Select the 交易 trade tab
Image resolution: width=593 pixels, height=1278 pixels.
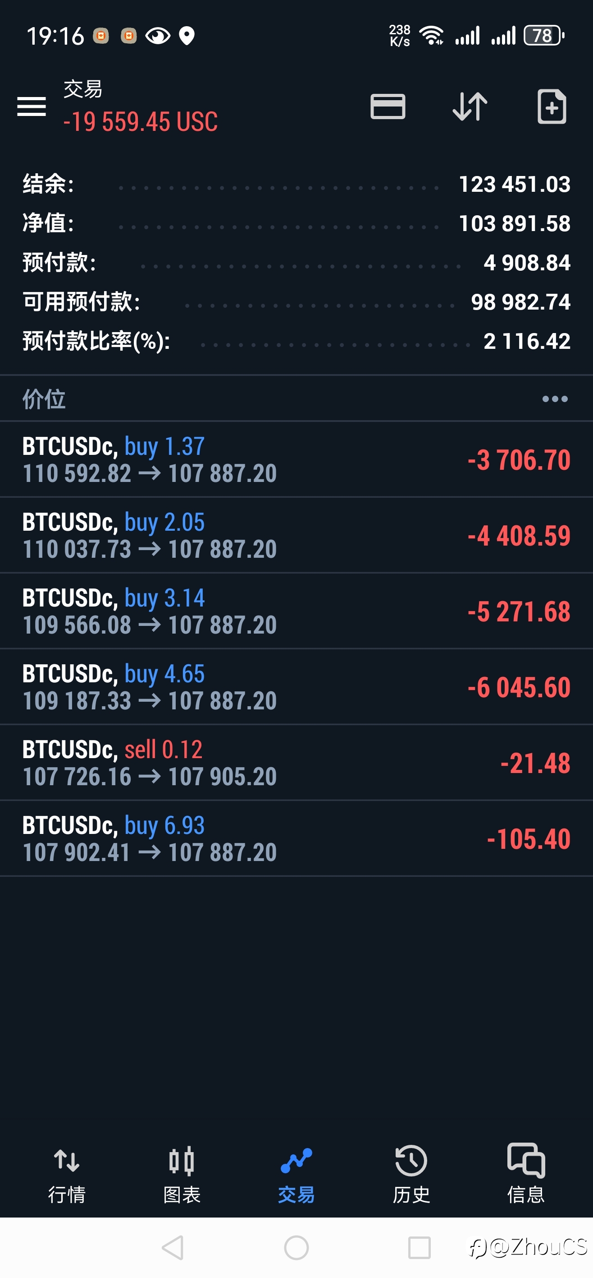pyautogui.click(x=296, y=1174)
